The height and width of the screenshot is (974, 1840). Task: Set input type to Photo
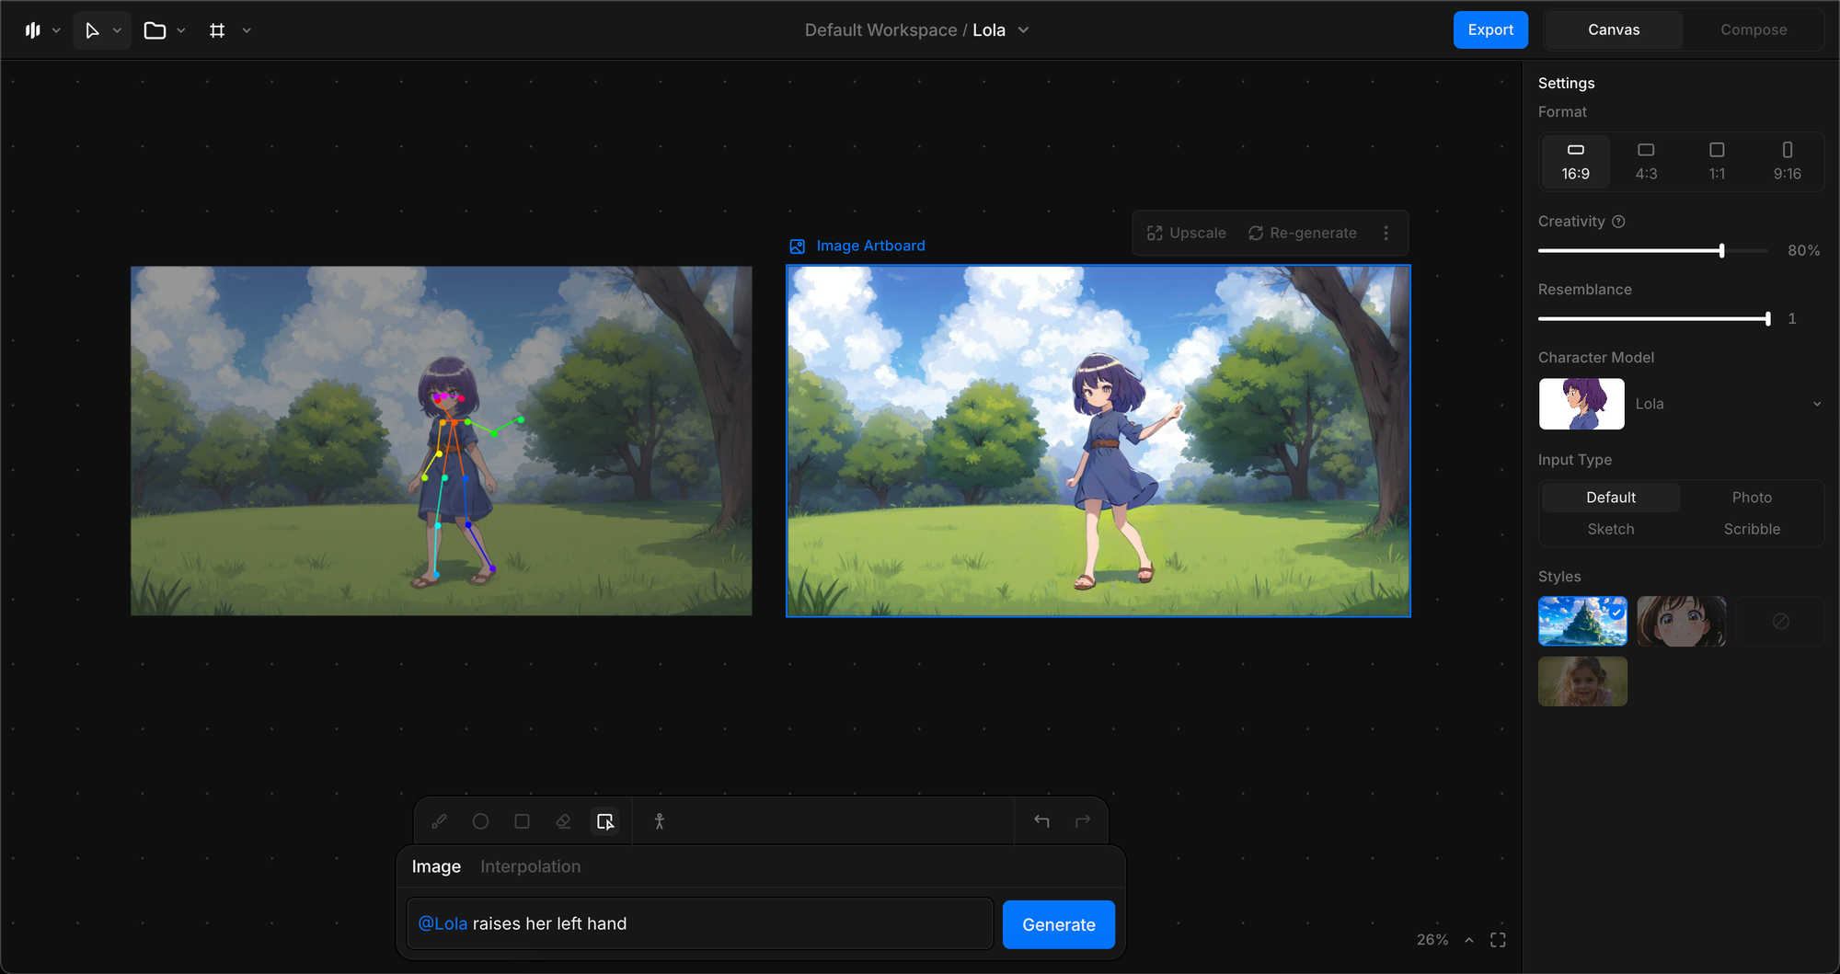pyautogui.click(x=1752, y=498)
